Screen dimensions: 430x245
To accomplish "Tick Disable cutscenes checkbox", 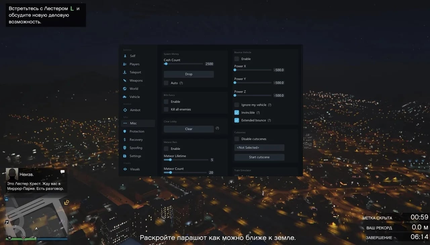I will coord(236,139).
